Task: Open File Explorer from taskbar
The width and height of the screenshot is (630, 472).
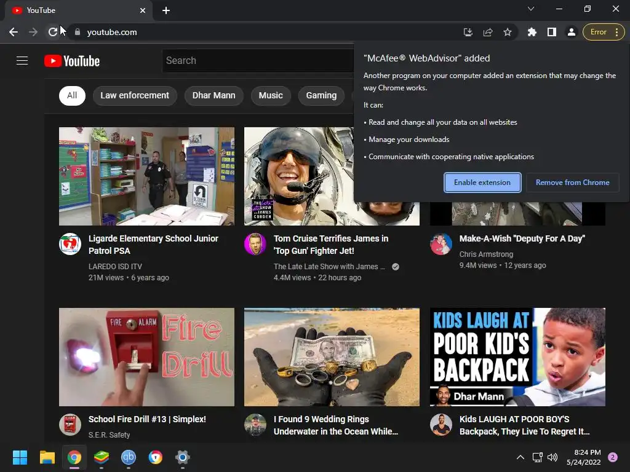Action: pos(47,457)
